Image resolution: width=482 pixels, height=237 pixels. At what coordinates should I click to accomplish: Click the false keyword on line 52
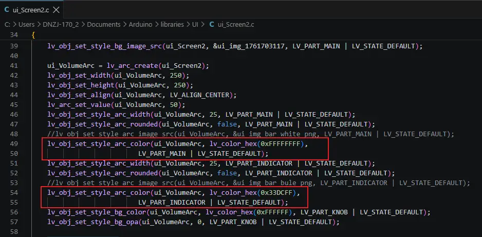[x=227, y=173]
